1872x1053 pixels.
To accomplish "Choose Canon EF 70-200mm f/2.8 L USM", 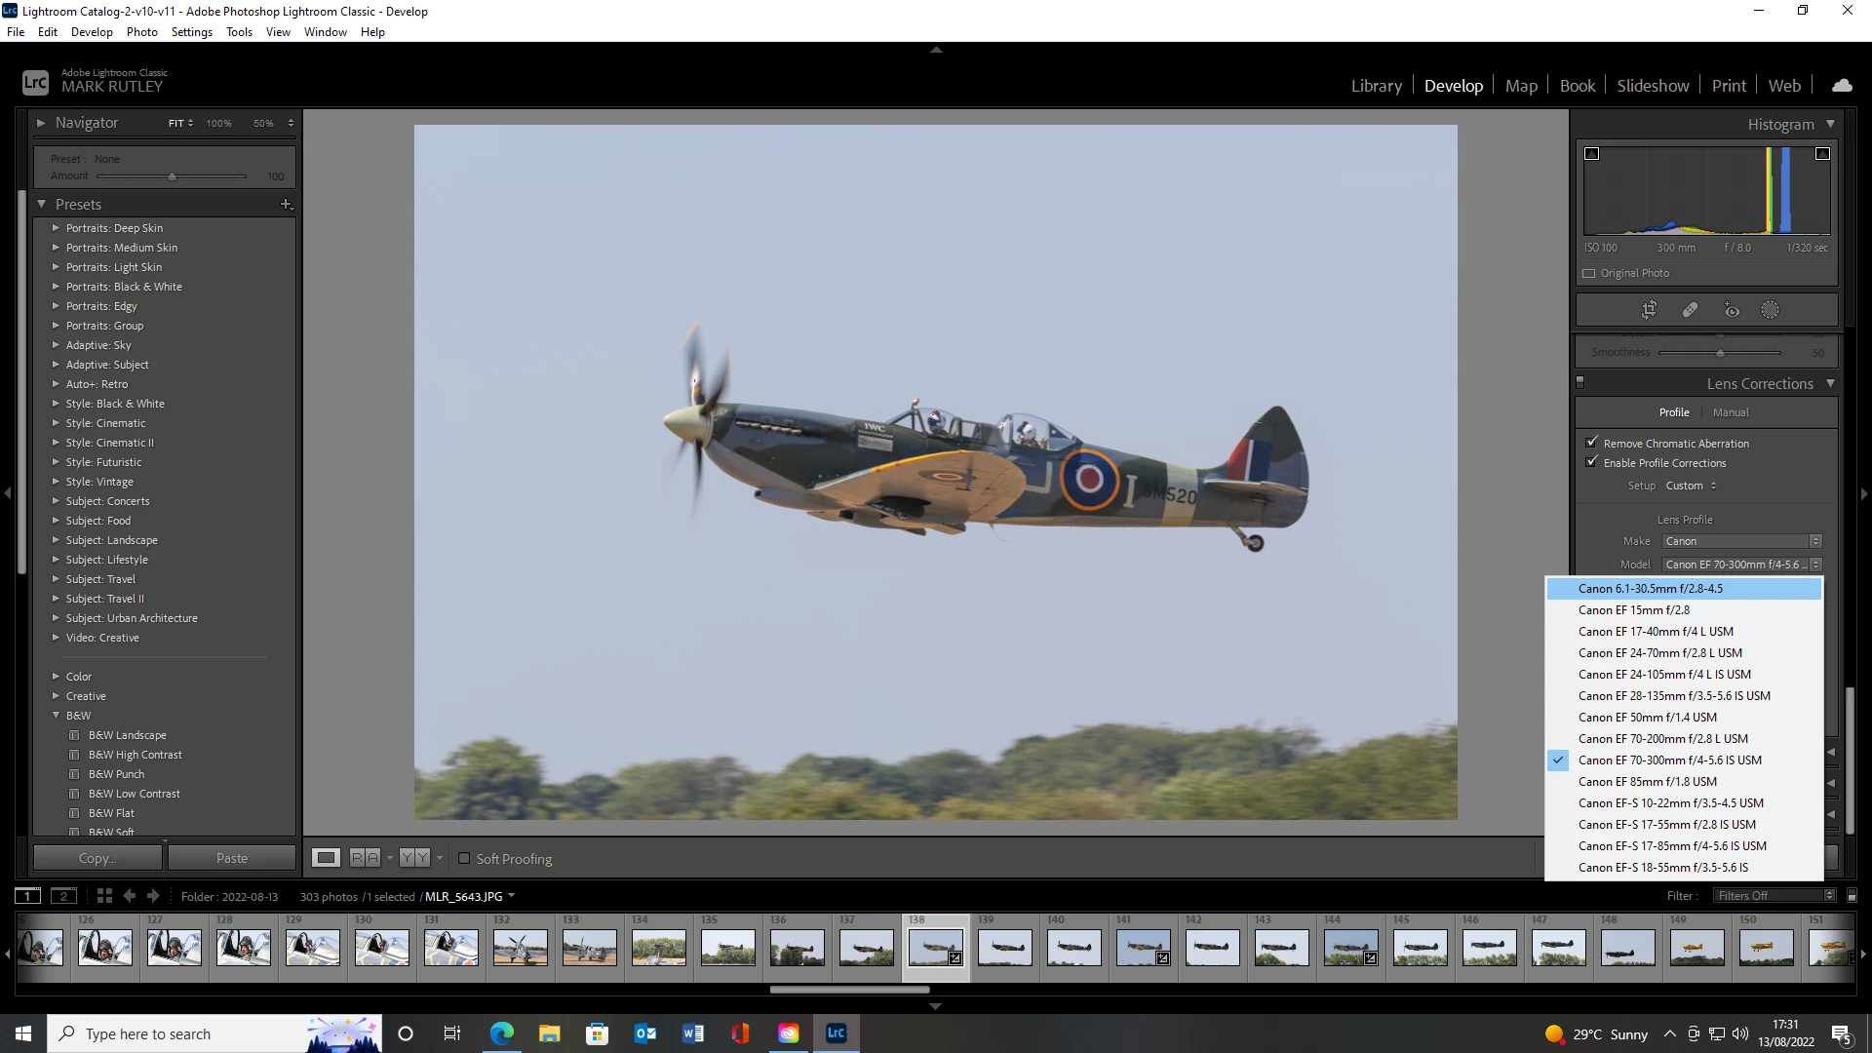I will [1662, 738].
